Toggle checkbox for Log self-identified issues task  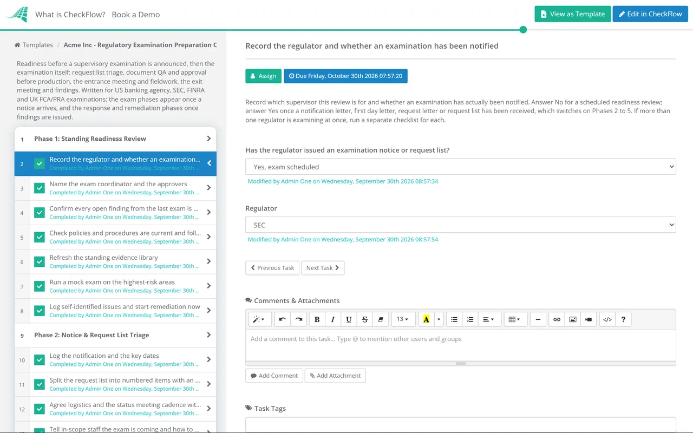40,311
